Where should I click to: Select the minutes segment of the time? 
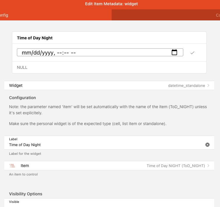pyautogui.click(x=66, y=53)
